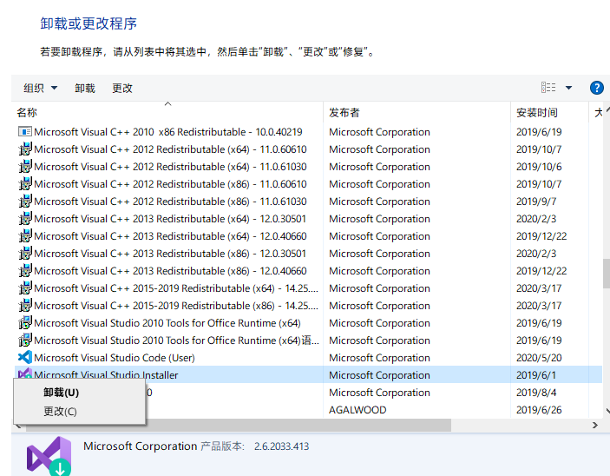Choose 卸载(U) from the context menu
The width and height of the screenshot is (610, 476).
coord(61,393)
